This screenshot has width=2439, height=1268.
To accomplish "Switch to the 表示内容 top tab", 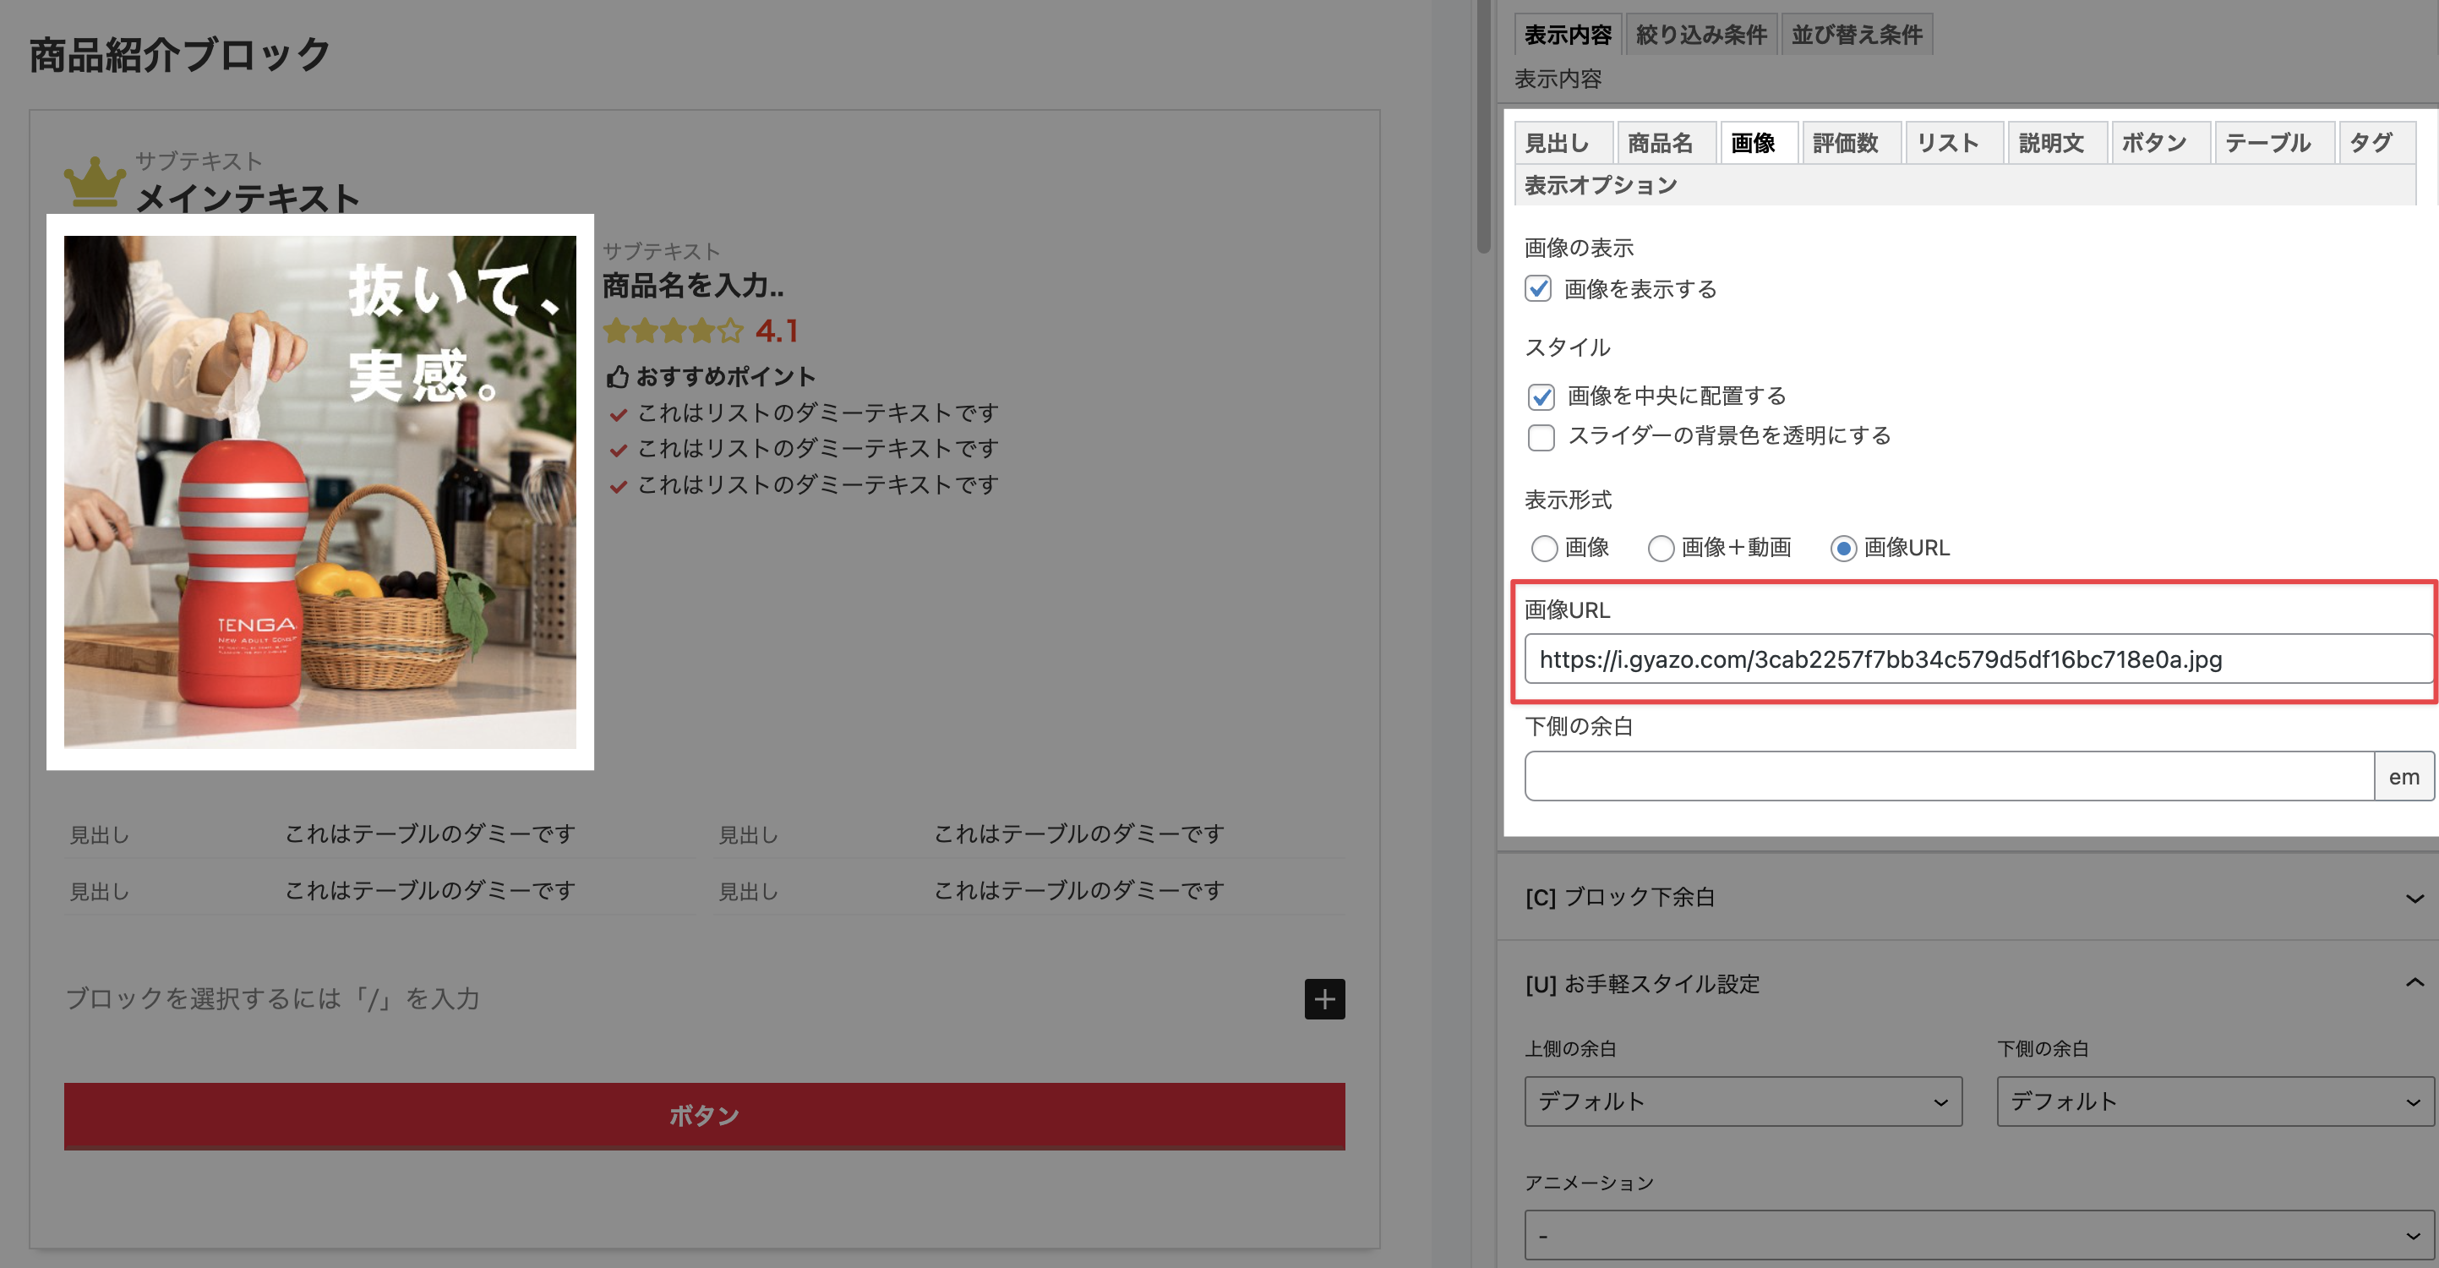I will [x=1568, y=35].
